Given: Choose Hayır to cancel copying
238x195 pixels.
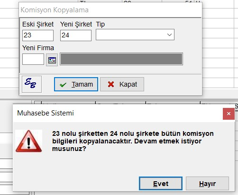Looking at the screenshot, I should click(207, 184).
